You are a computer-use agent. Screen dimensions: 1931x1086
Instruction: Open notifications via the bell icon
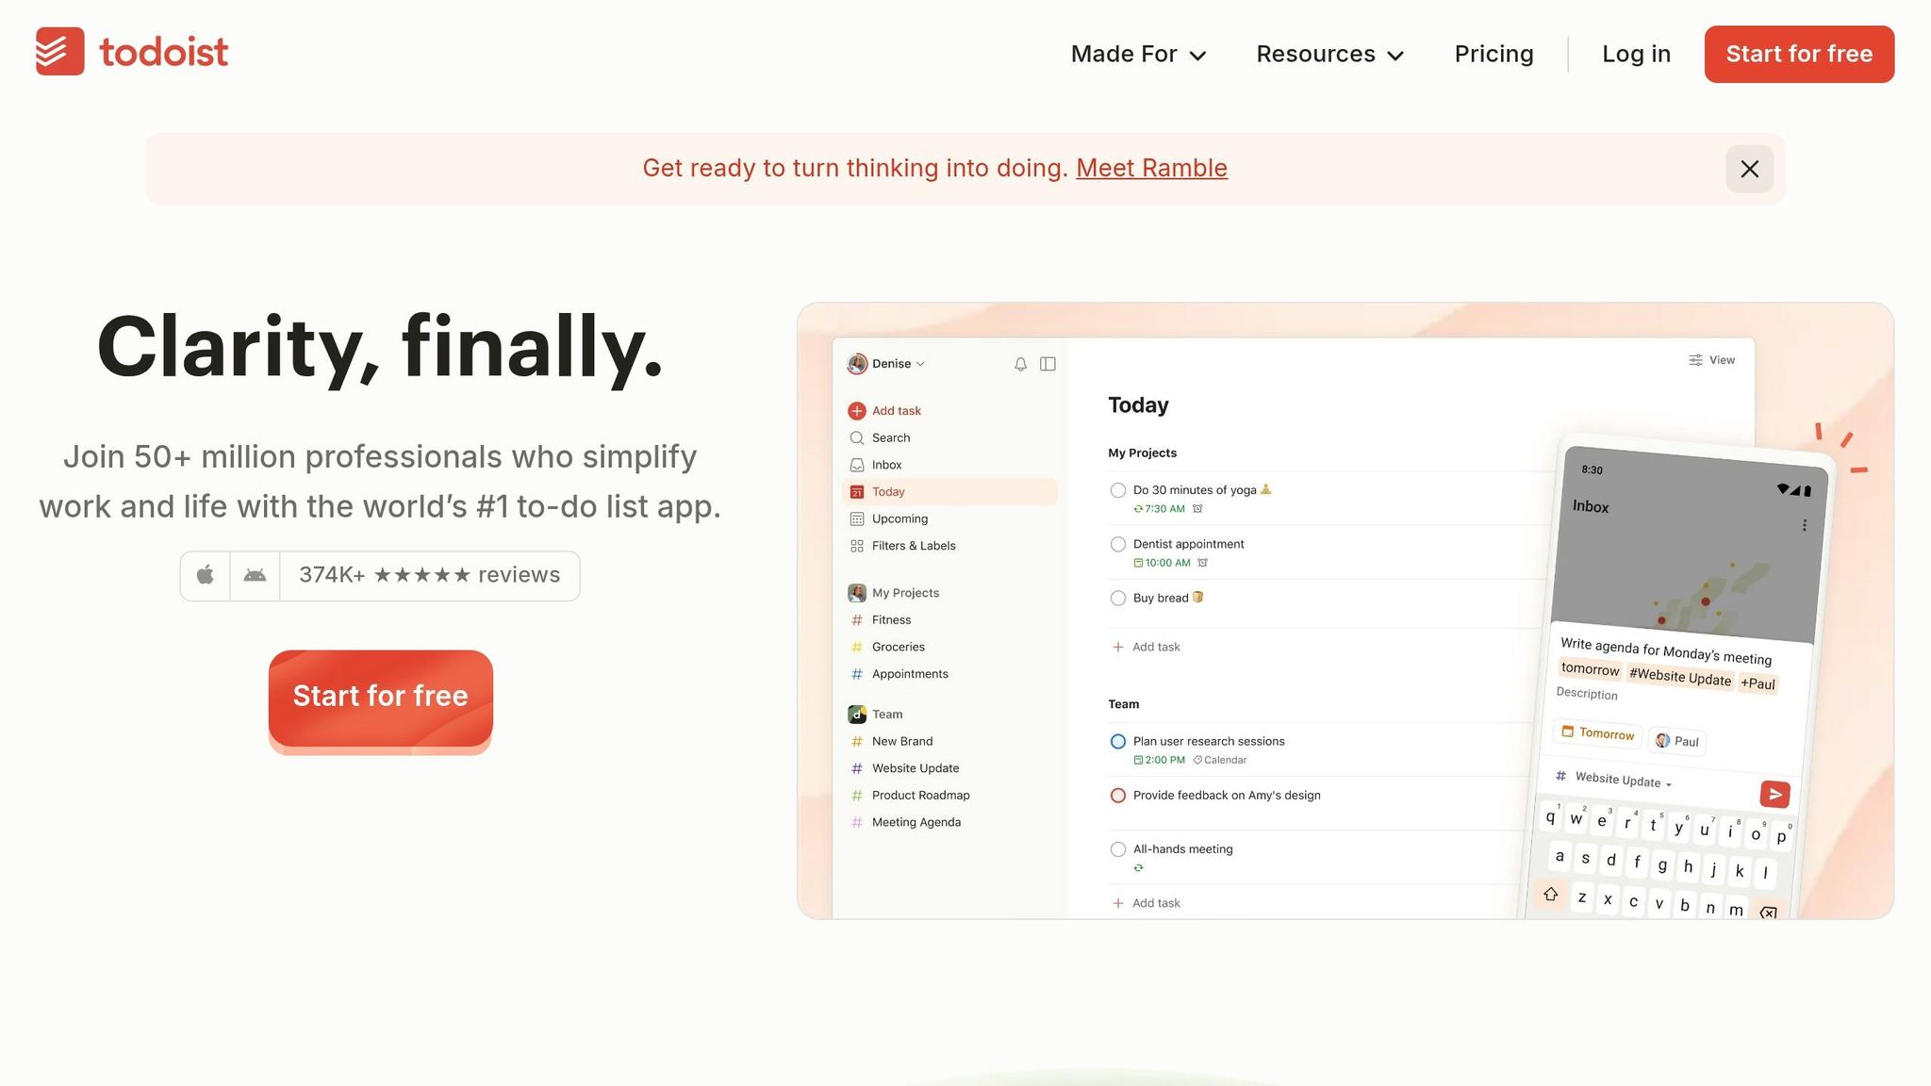[x=1020, y=364]
